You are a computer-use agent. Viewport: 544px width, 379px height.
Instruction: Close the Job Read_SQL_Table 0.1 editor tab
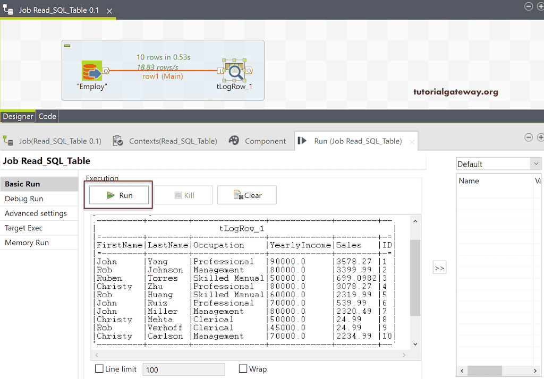pyautogui.click(x=109, y=11)
